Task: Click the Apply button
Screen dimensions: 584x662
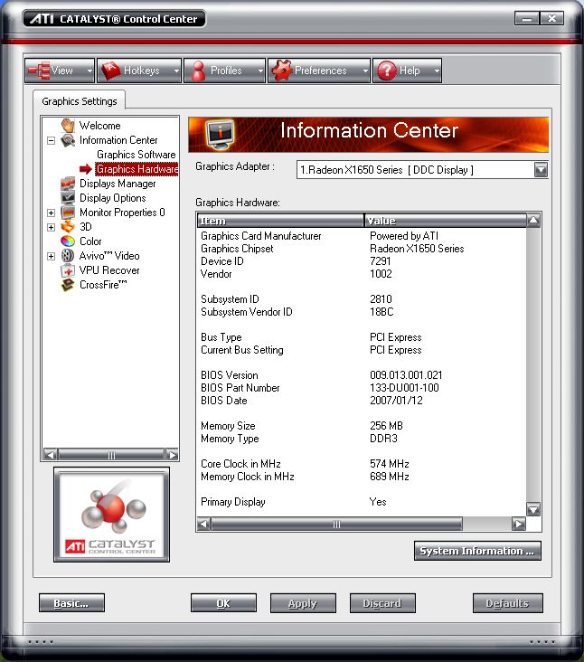Action: tap(303, 603)
